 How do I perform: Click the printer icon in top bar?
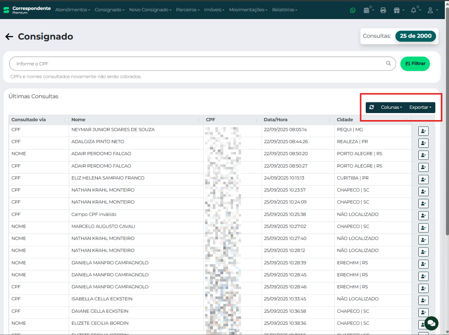click(x=383, y=10)
